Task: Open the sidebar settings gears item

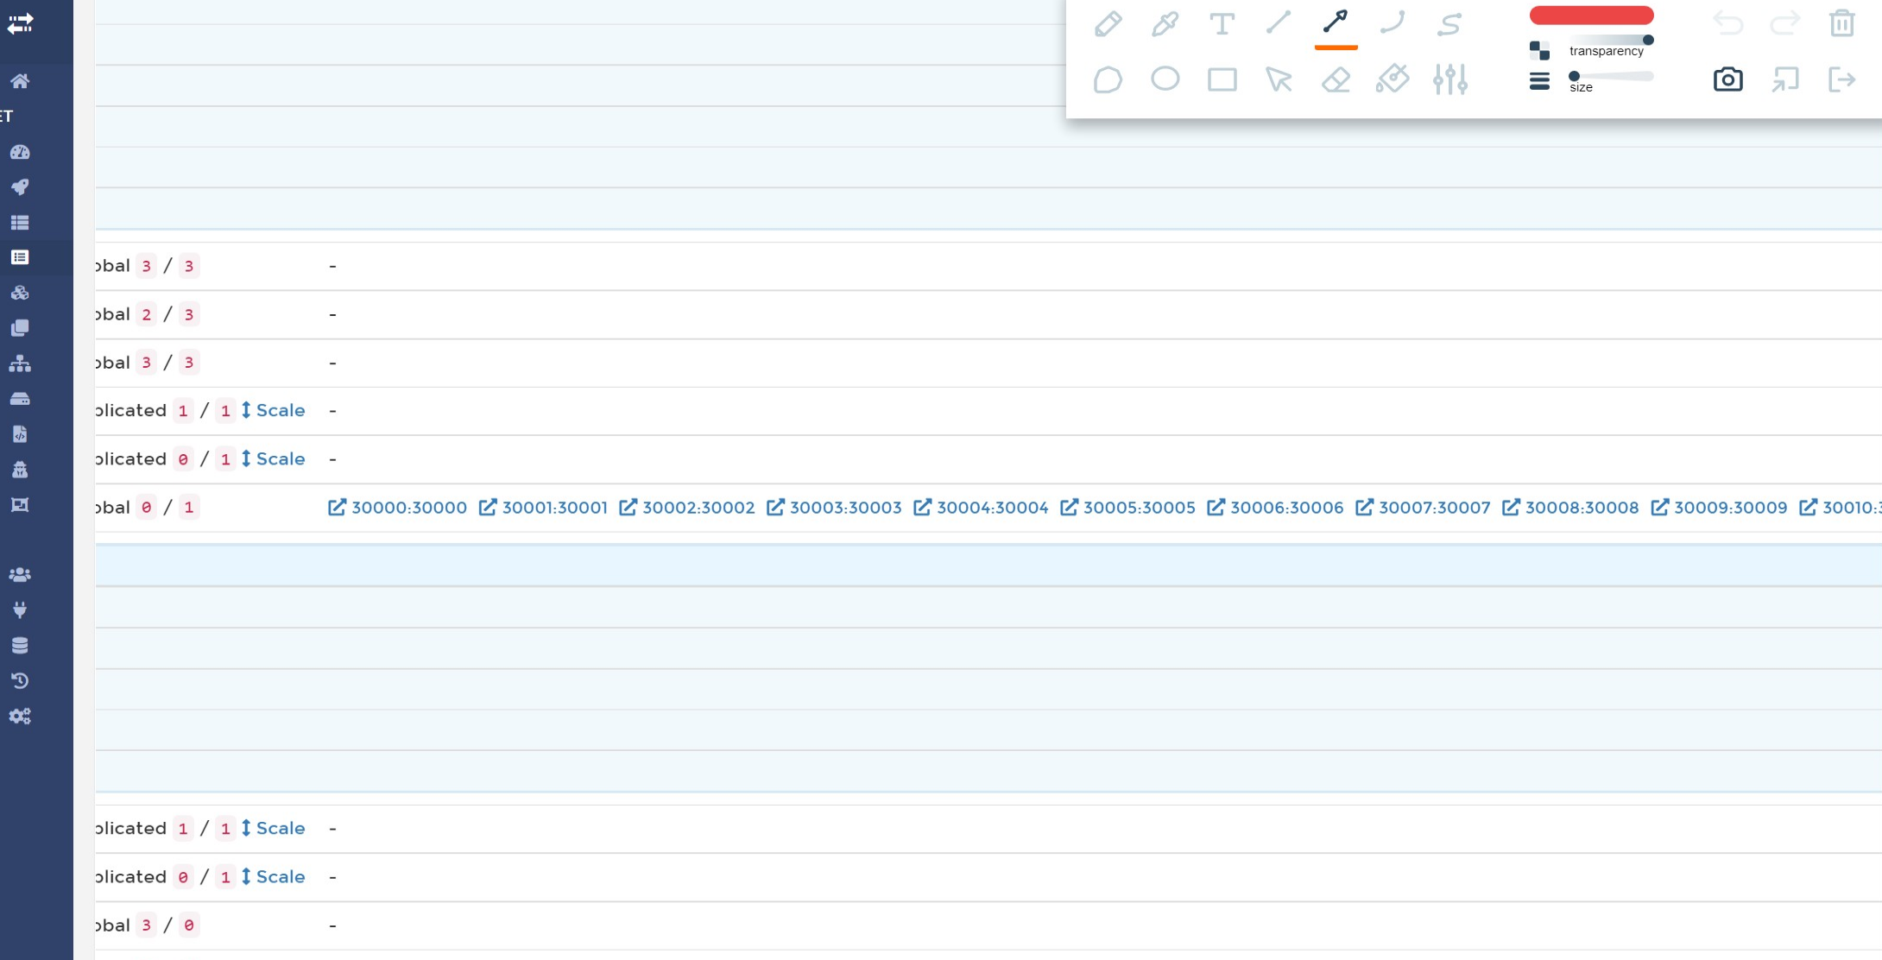Action: 20,717
